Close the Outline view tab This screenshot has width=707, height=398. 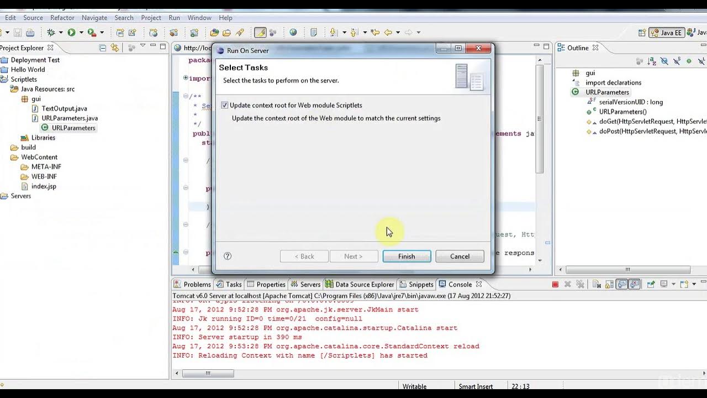595,48
